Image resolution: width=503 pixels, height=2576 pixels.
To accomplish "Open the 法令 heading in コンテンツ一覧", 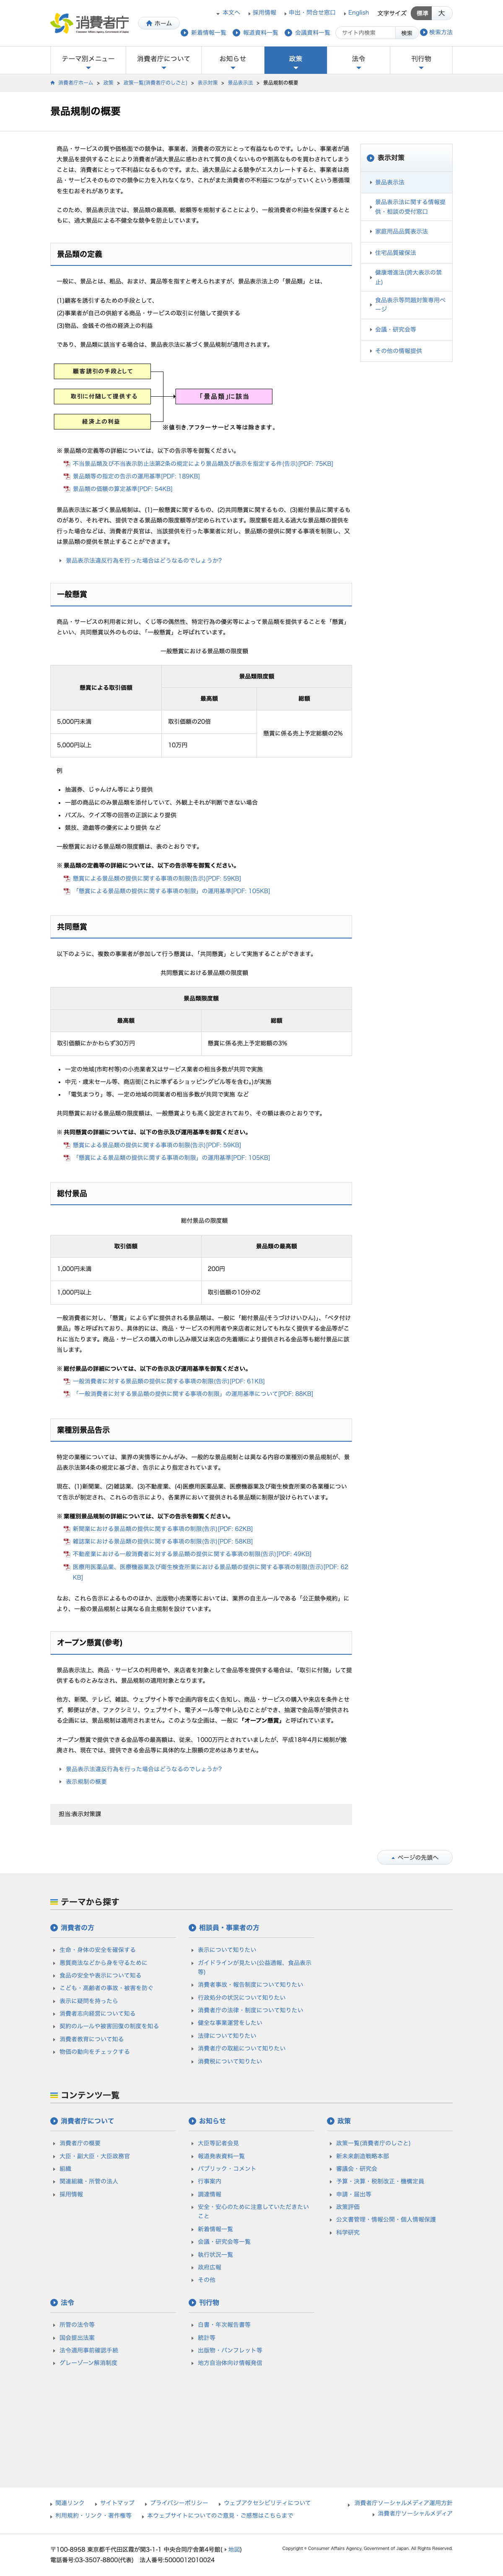I will 62,2302.
